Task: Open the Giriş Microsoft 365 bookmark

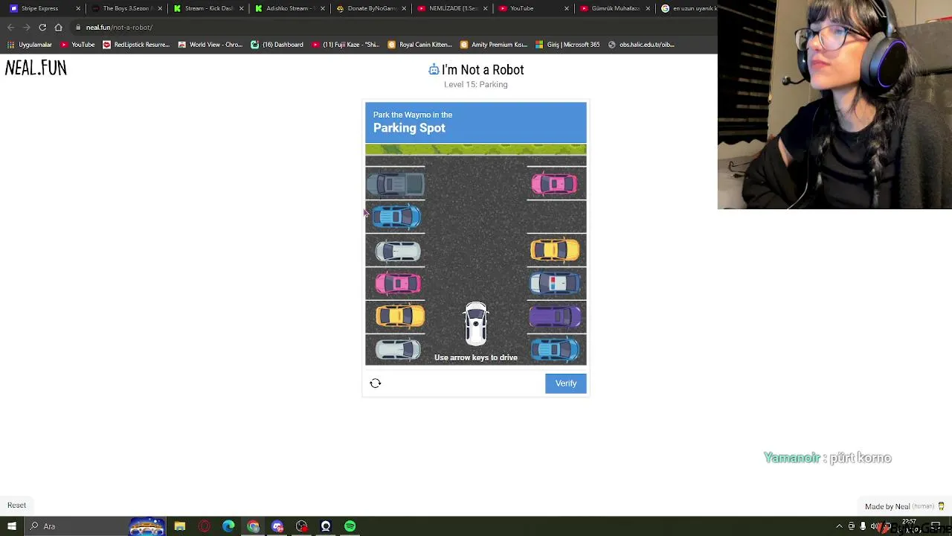Action: pyautogui.click(x=567, y=45)
